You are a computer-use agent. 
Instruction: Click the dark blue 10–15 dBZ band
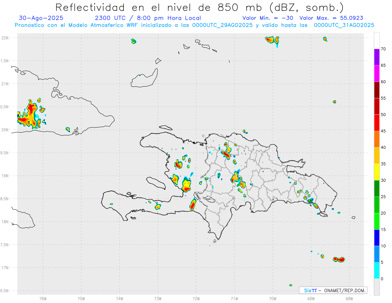[x=377, y=238]
